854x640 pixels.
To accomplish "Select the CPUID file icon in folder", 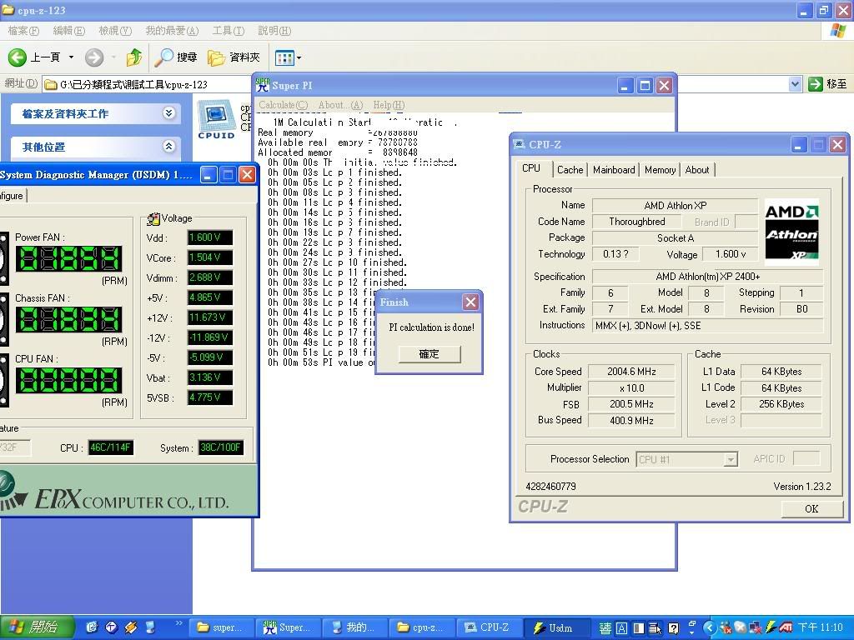I will click(x=216, y=120).
